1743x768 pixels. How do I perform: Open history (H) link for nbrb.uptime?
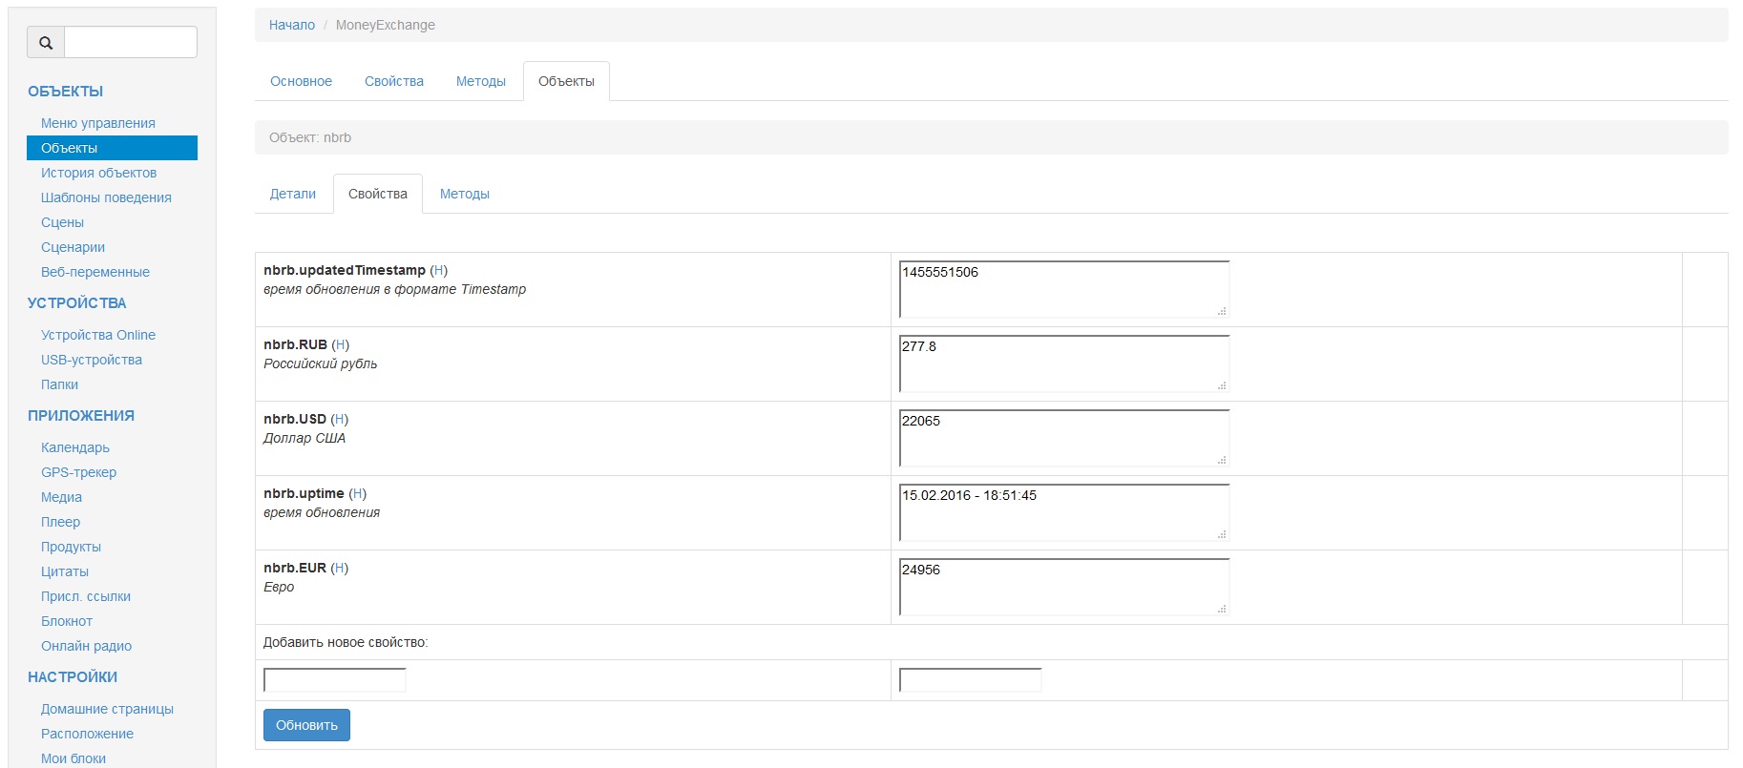click(x=358, y=493)
